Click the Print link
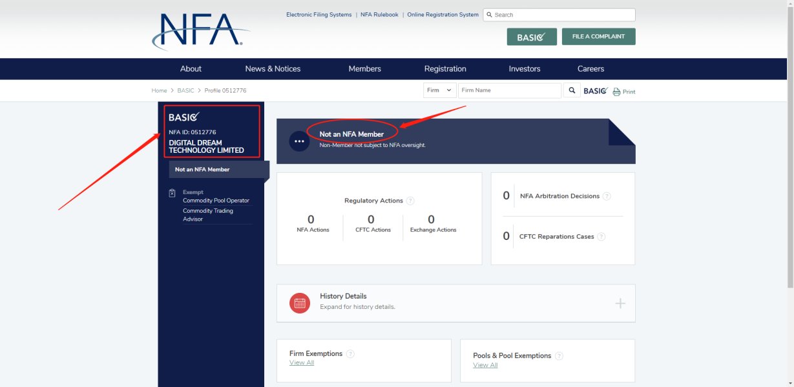The height and width of the screenshot is (387, 794). click(x=629, y=92)
